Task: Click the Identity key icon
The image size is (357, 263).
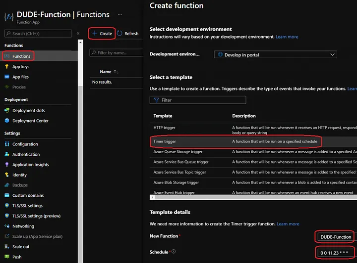Action: coord(7,175)
